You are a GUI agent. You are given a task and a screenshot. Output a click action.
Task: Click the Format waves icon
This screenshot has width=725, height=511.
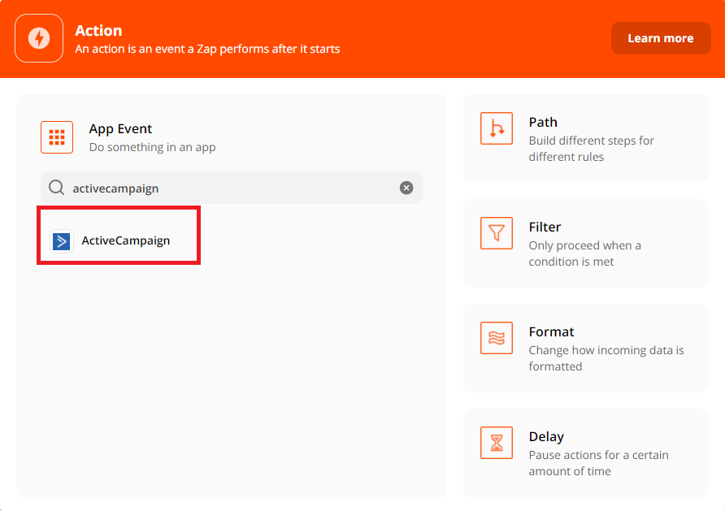497,338
